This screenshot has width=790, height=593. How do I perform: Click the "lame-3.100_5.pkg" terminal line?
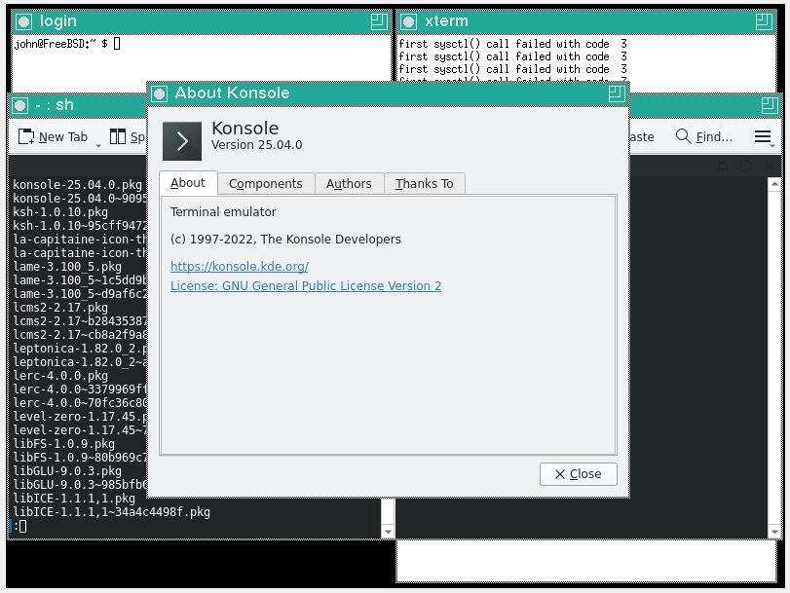[x=67, y=267]
